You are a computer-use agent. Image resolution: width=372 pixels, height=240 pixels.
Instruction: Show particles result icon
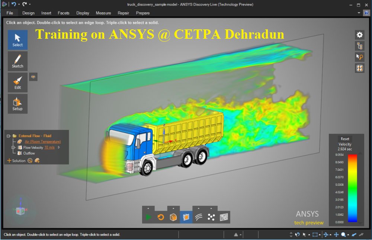pos(211,217)
